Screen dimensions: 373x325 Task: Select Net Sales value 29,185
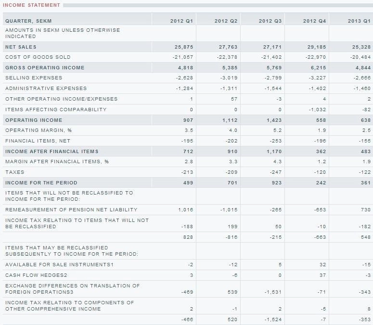(x=316, y=47)
